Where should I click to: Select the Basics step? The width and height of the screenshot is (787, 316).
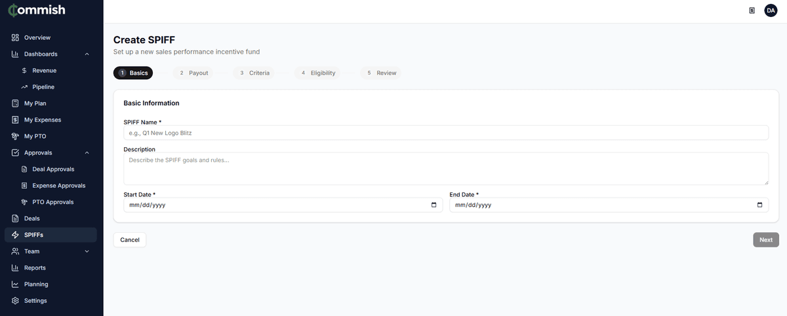click(x=133, y=73)
